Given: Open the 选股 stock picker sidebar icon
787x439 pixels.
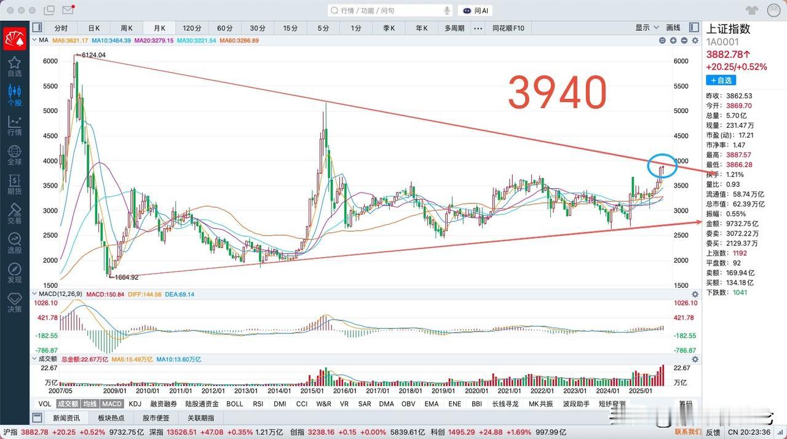Looking at the screenshot, I should click(14, 243).
